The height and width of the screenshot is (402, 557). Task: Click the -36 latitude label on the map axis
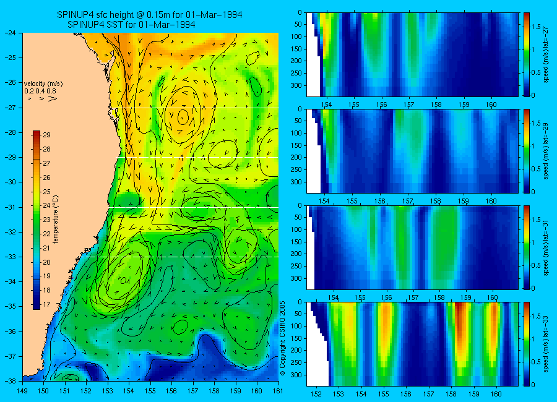pyautogui.click(x=11, y=331)
